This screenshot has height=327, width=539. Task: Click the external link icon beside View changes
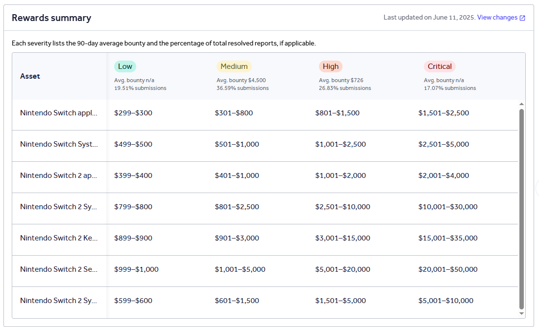(522, 18)
